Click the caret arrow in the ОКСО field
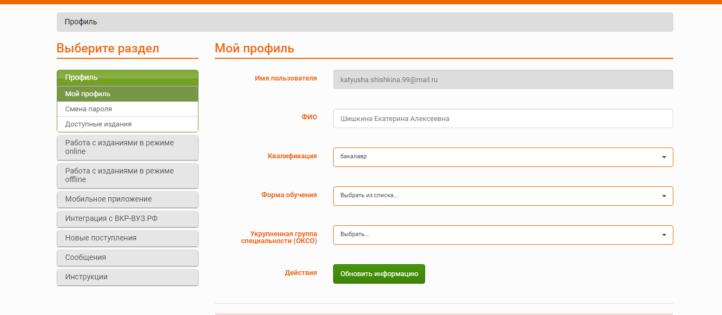This screenshot has height=315, width=722. [664, 235]
